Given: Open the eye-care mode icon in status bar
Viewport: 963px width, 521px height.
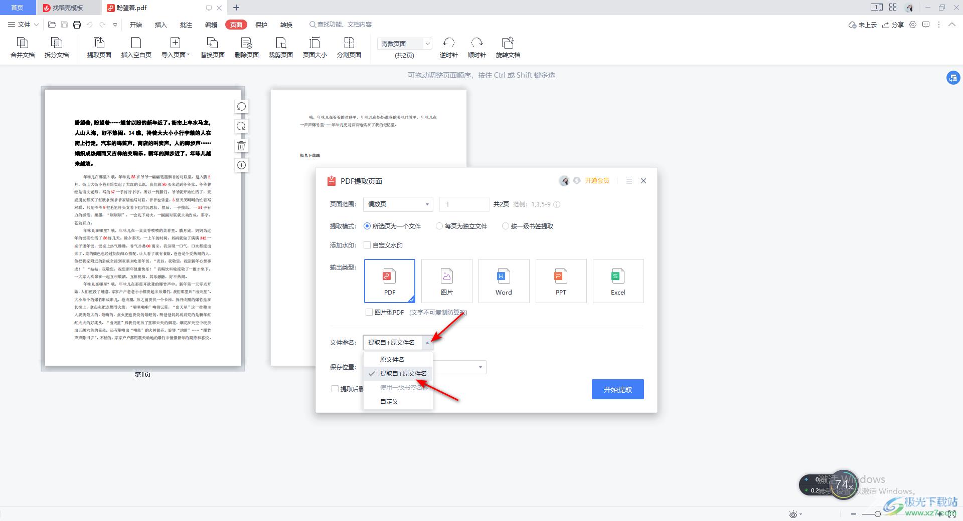Looking at the screenshot, I should 793,514.
